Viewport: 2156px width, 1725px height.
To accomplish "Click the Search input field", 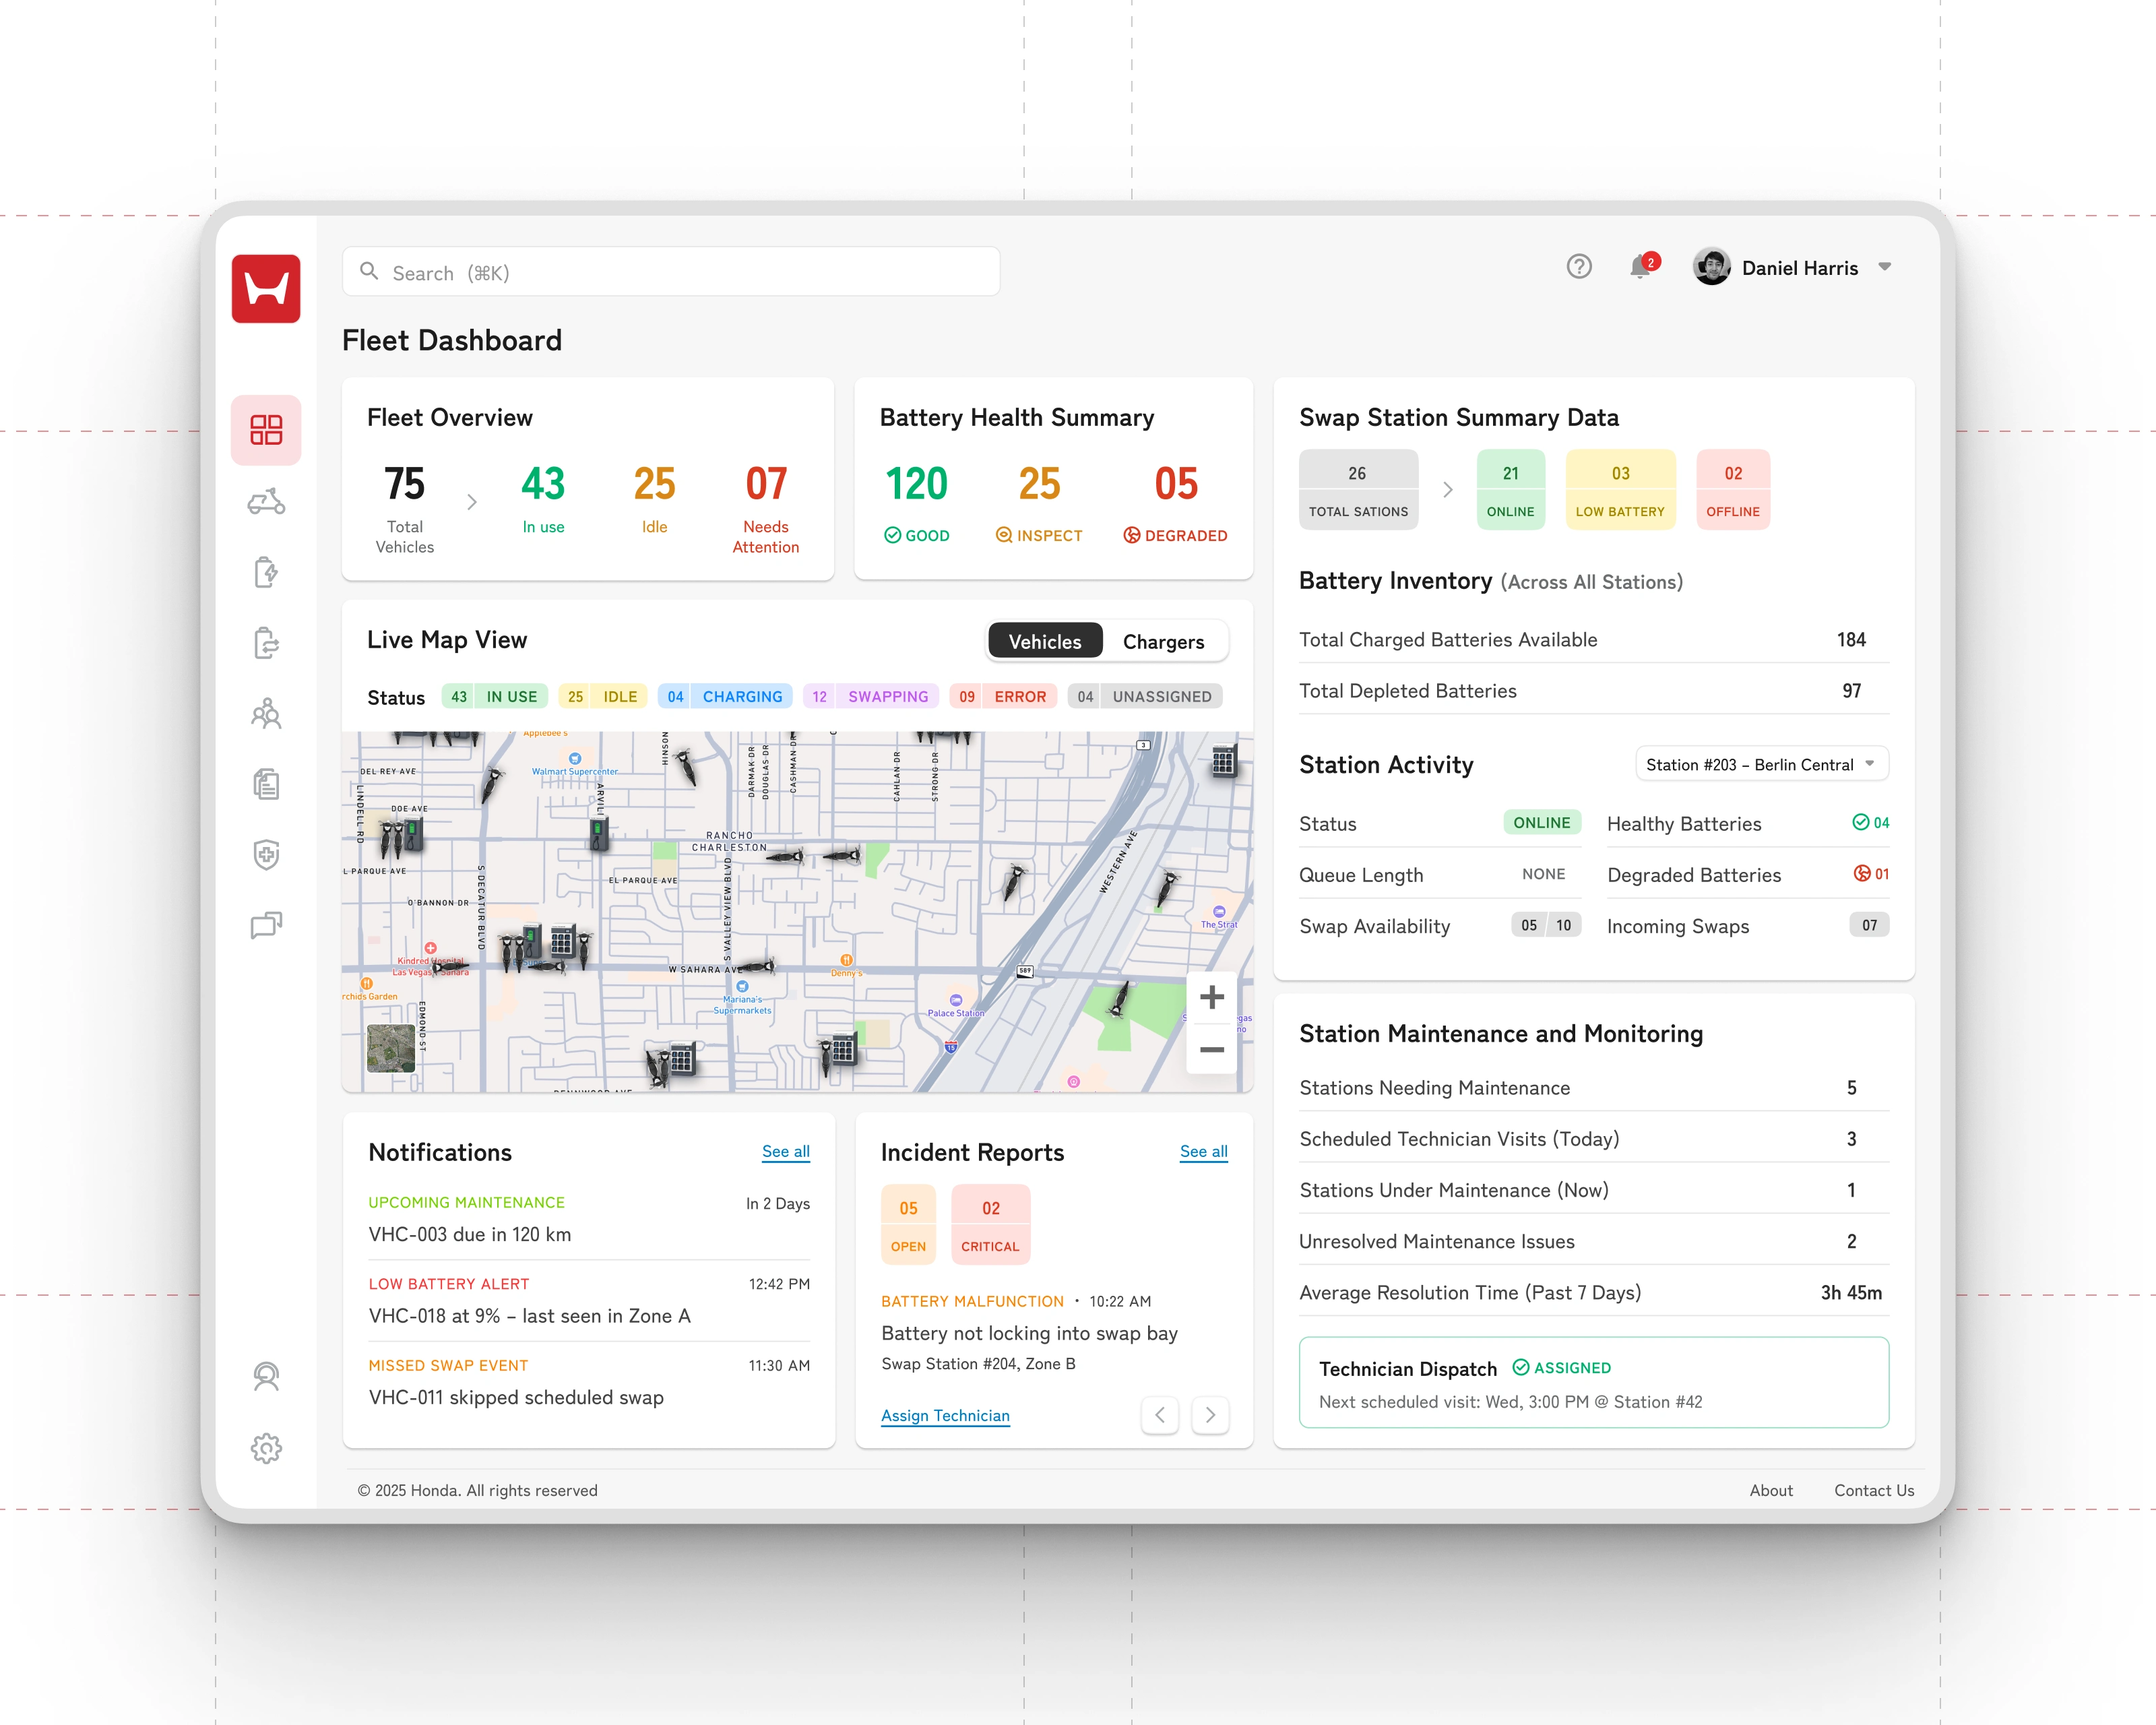I will 671,272.
